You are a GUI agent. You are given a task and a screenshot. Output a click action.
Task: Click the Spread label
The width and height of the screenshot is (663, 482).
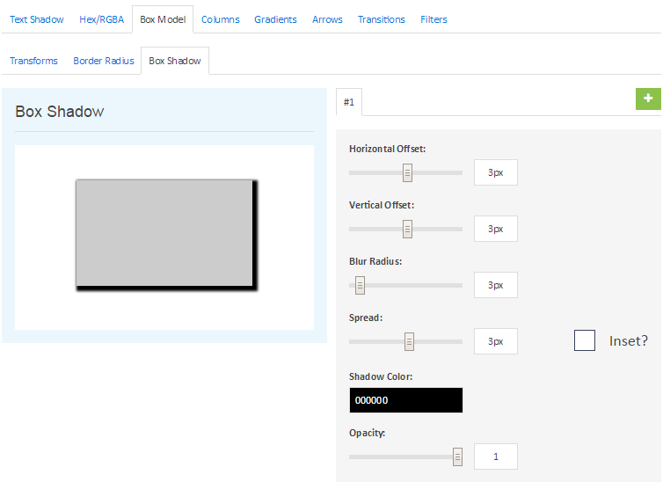click(x=366, y=318)
